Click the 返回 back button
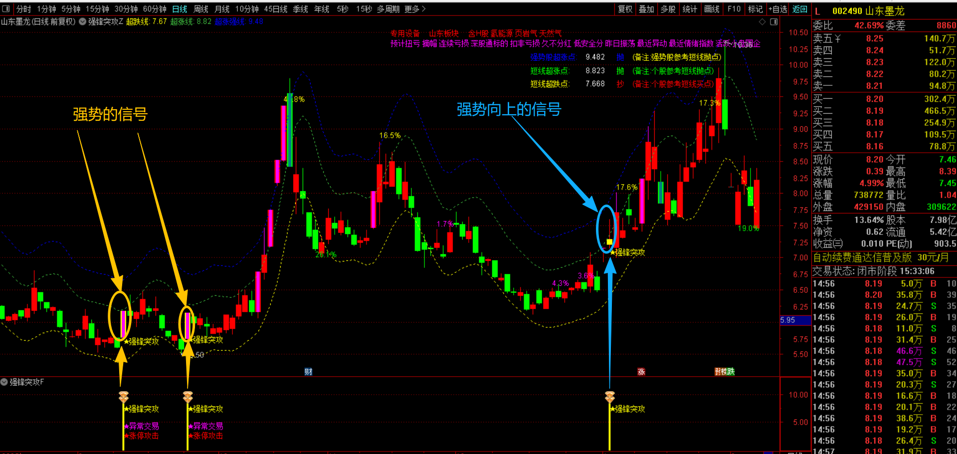 [800, 9]
